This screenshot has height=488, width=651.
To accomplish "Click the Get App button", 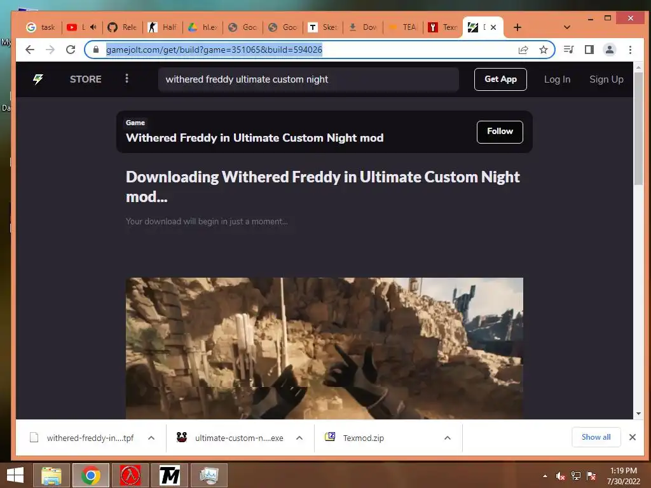I will (500, 79).
